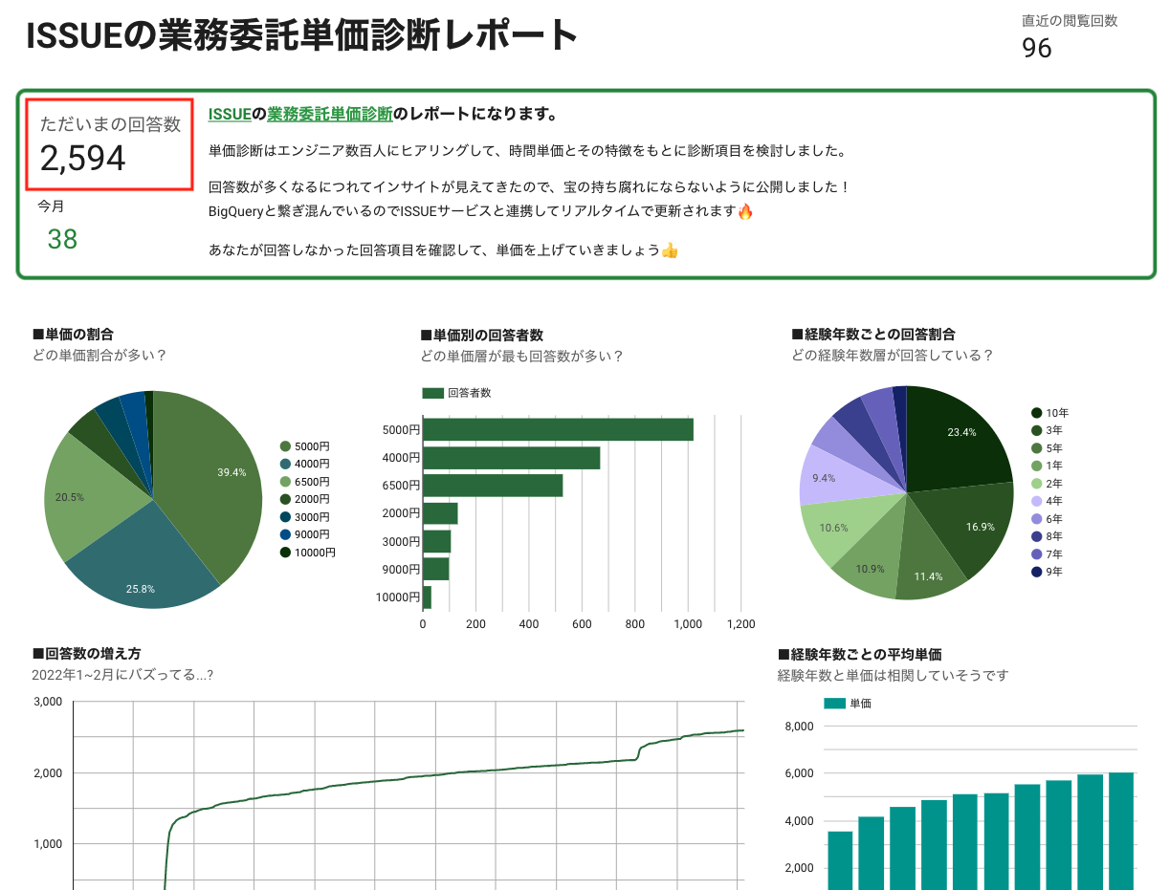Click the 経験年数と単価は相関していそうです subtitle
The height and width of the screenshot is (890, 1170).
[894, 675]
